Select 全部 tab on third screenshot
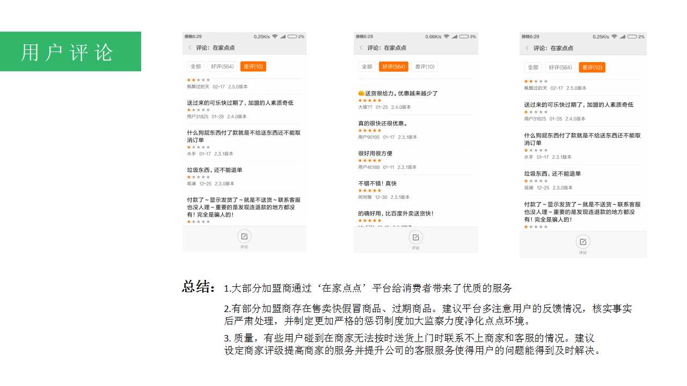 pos(533,68)
